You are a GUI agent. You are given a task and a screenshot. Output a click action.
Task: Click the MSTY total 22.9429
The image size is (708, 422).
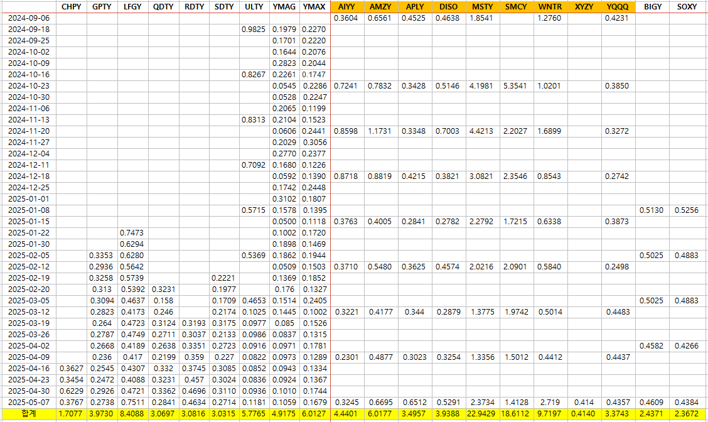(x=482, y=414)
